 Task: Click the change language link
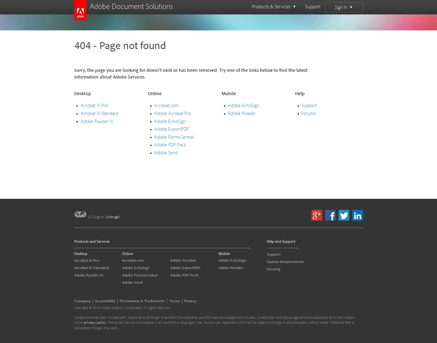tap(113, 217)
